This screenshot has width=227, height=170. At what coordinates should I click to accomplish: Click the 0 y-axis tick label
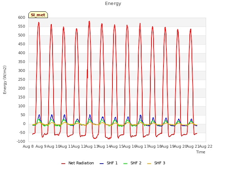24,124
